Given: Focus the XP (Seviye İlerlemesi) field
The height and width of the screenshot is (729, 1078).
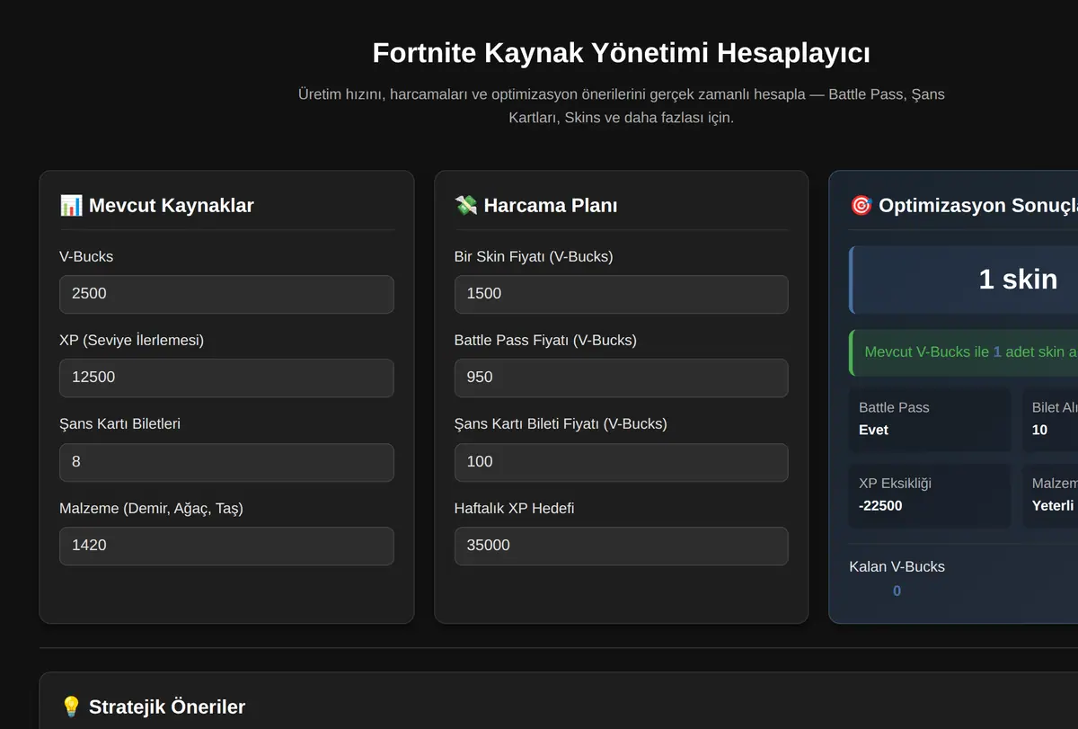Looking at the screenshot, I should coord(226,378).
